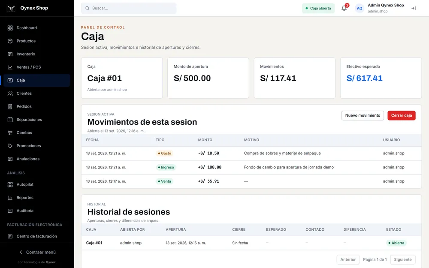
Task: Click the red Cerrar caja button
Action: coord(402,115)
